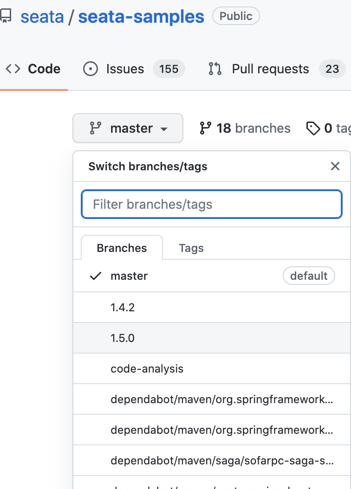Click the branch icon beside 18 branches
Viewport: 351px width, 489px height.
(x=205, y=128)
